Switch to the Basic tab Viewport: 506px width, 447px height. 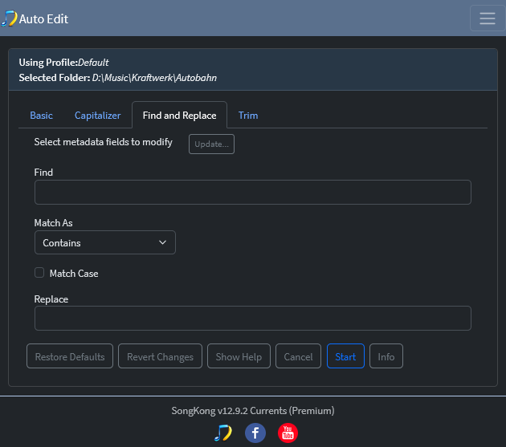(41, 116)
